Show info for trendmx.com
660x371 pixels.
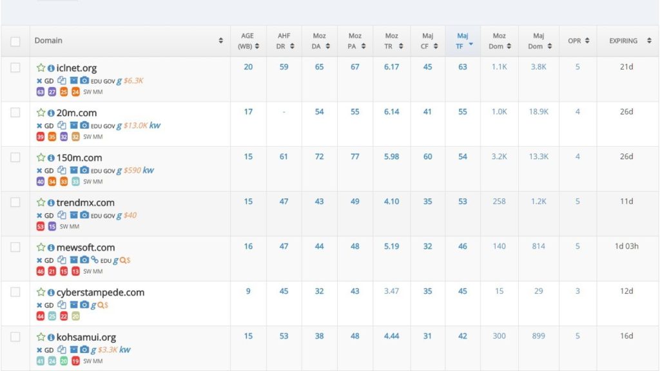(51, 203)
